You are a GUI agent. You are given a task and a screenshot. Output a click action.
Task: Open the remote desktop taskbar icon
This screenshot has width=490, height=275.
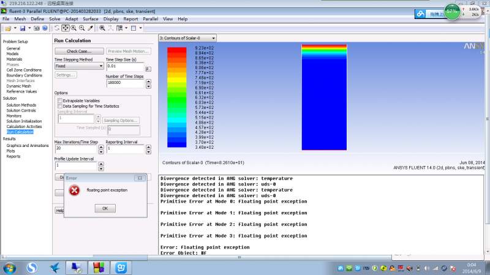(x=77, y=268)
